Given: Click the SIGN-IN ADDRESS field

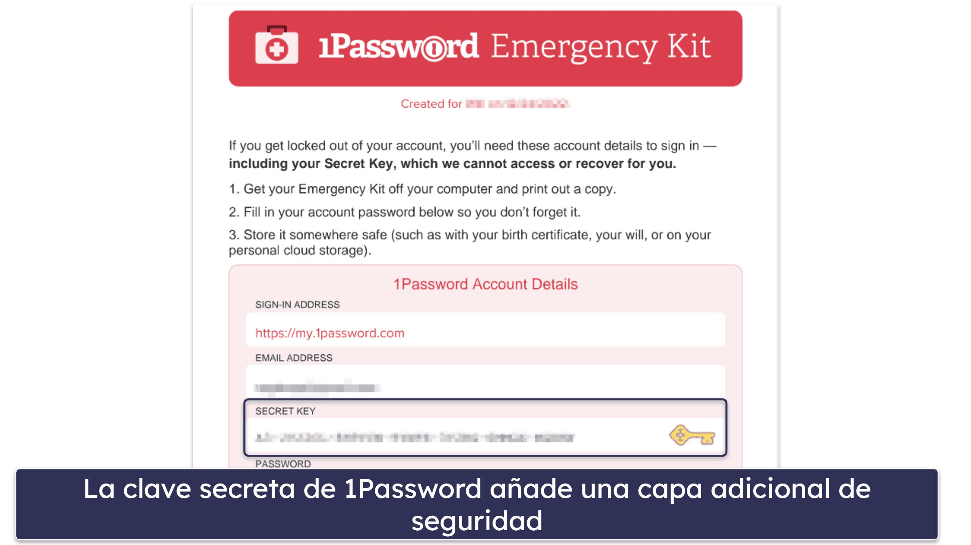Looking at the screenshot, I should (x=485, y=333).
